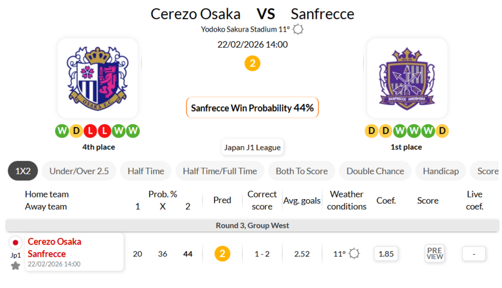The width and height of the screenshot is (502, 288).
Task: Select the 1X2 tab
Action: point(23,171)
